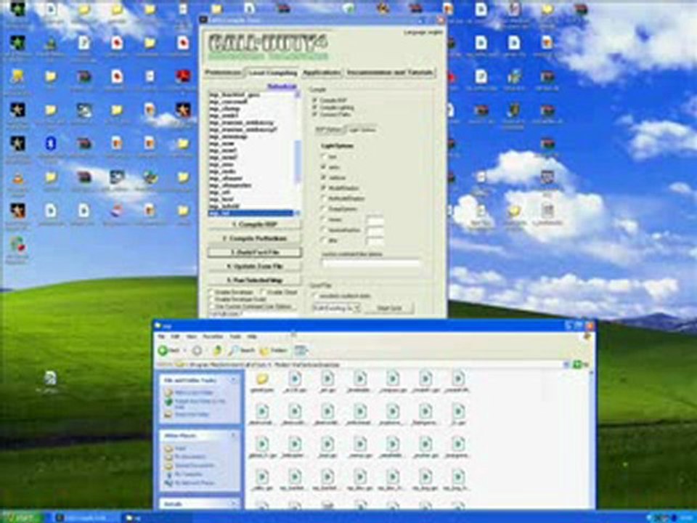Screen dimensions: 697x523
Task: Open the Favorites menu in Explorer
Action: coord(213,336)
